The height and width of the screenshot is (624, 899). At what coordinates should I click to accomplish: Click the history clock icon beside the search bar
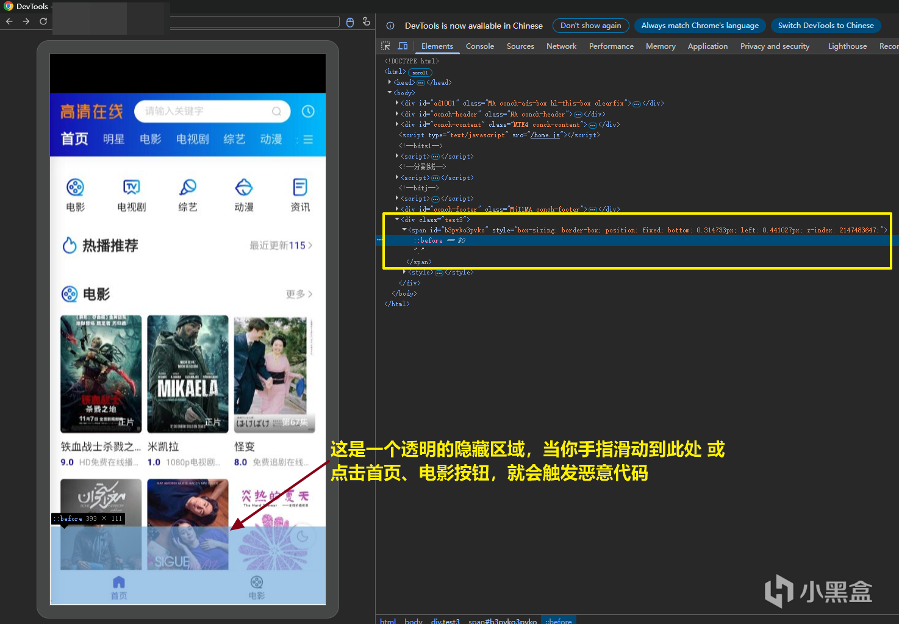307,111
